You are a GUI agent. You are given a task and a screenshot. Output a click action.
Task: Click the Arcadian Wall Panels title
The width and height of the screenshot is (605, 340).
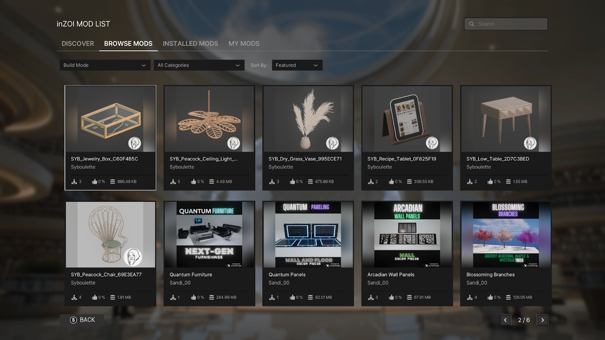pyautogui.click(x=391, y=275)
